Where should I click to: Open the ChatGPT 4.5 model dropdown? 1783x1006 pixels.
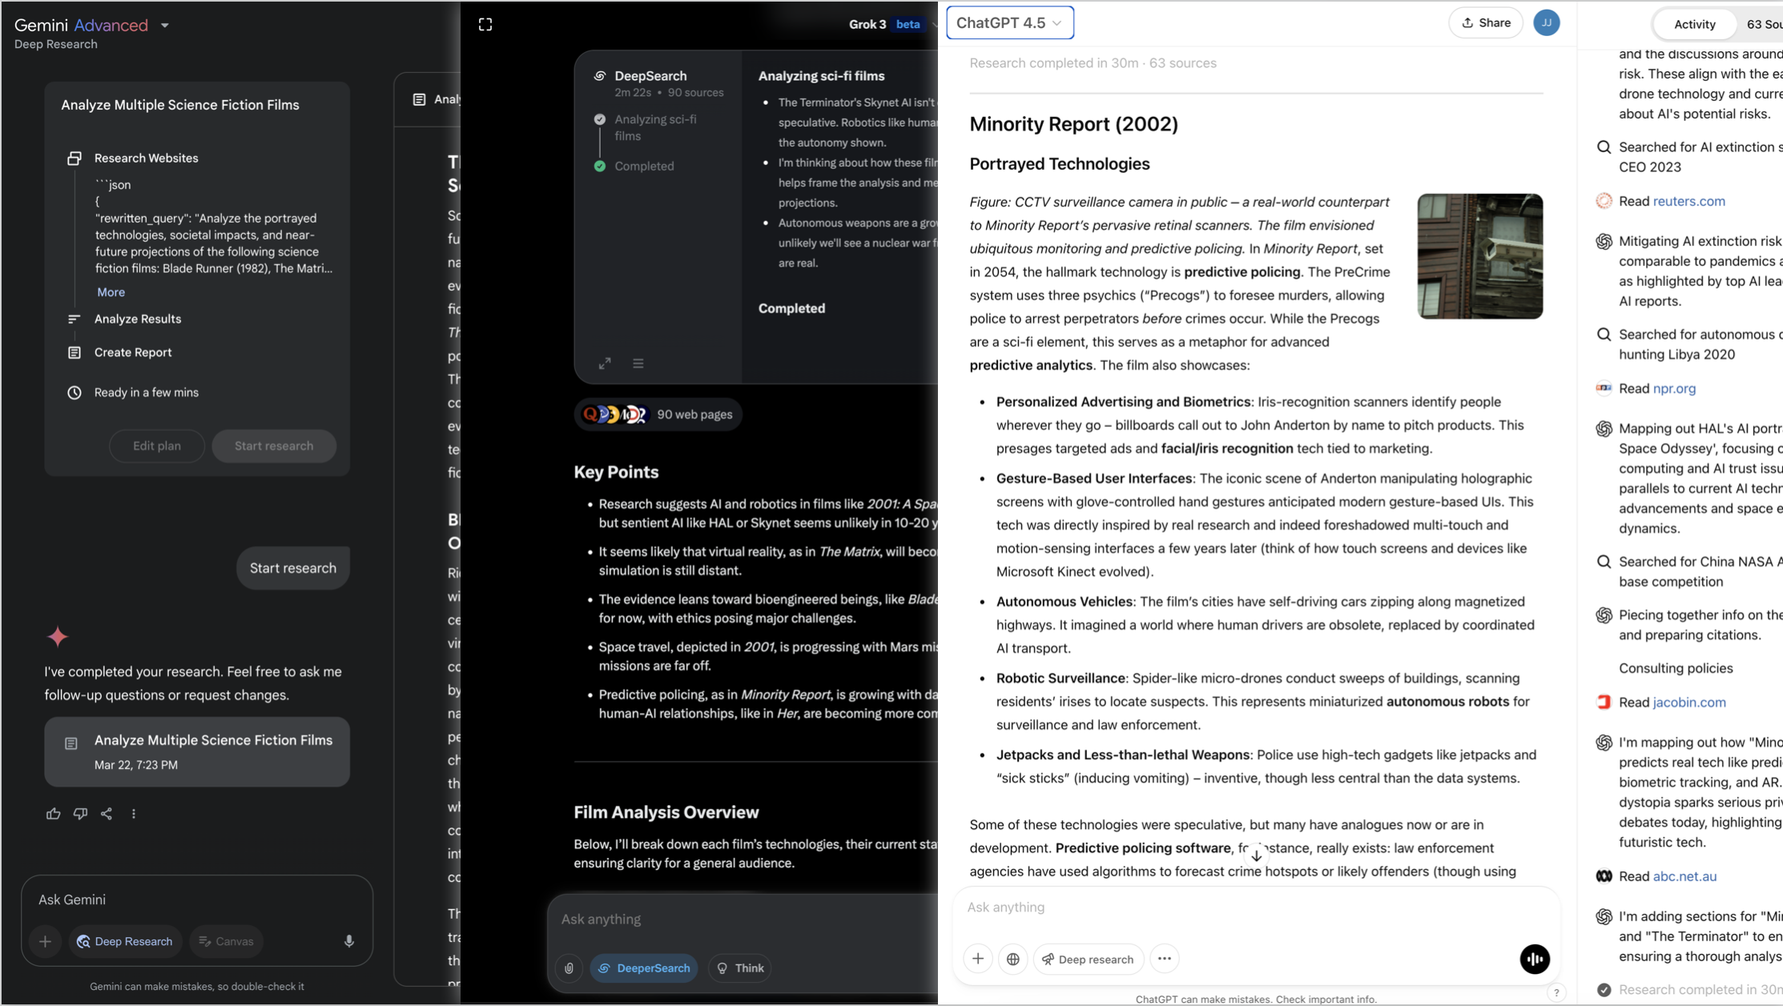[1009, 22]
